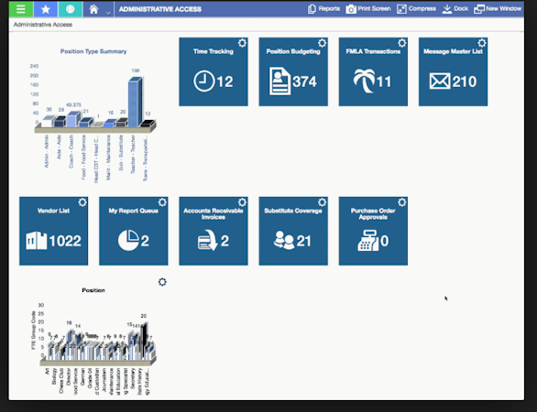Click the gear icon above the Position chart
This screenshot has width=537, height=412.
[x=162, y=282]
